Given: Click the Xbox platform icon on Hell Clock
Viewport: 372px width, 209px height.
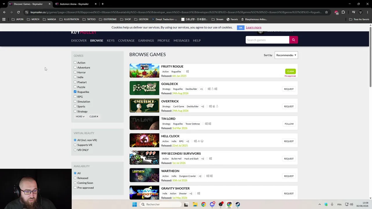Looking at the screenshot, I should 202,141.
